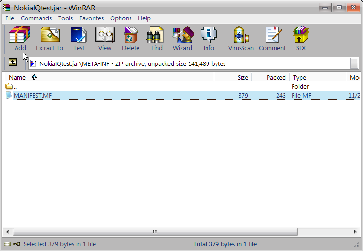Expand the address bar path dropdown
This screenshot has width=363, height=251.
(x=354, y=63)
